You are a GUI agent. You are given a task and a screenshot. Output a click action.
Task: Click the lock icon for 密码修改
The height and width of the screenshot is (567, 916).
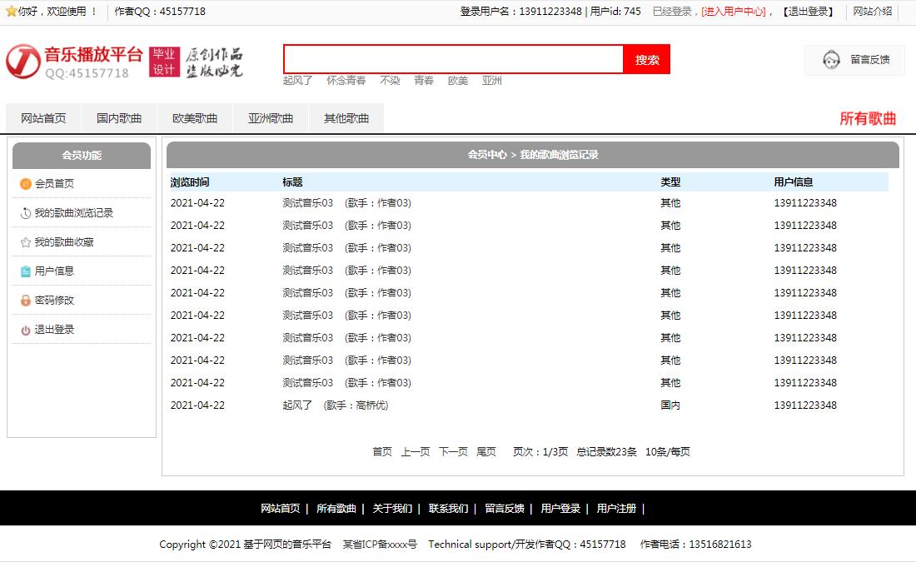click(x=26, y=301)
